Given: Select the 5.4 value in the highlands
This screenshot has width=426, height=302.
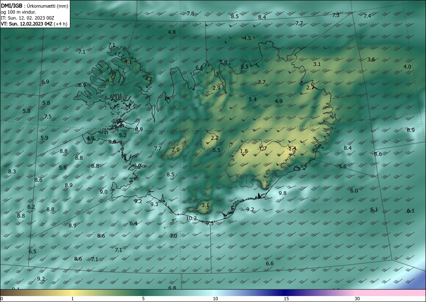Looking at the screenshot, I should coord(253,99).
